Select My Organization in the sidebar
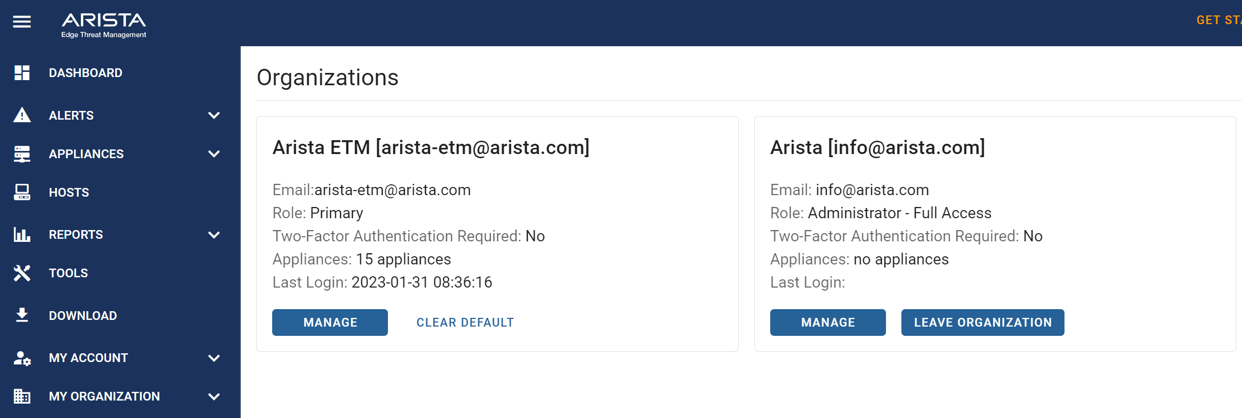 (x=104, y=396)
